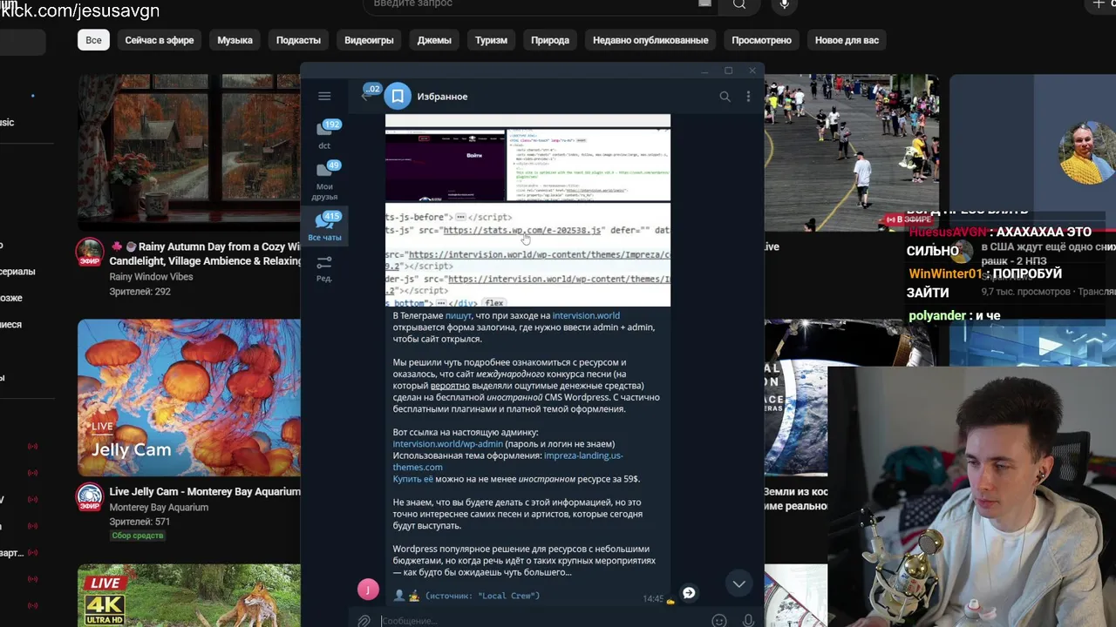This screenshot has height=627, width=1116.
Task: Select the Все чаты folder
Action: 324,226
